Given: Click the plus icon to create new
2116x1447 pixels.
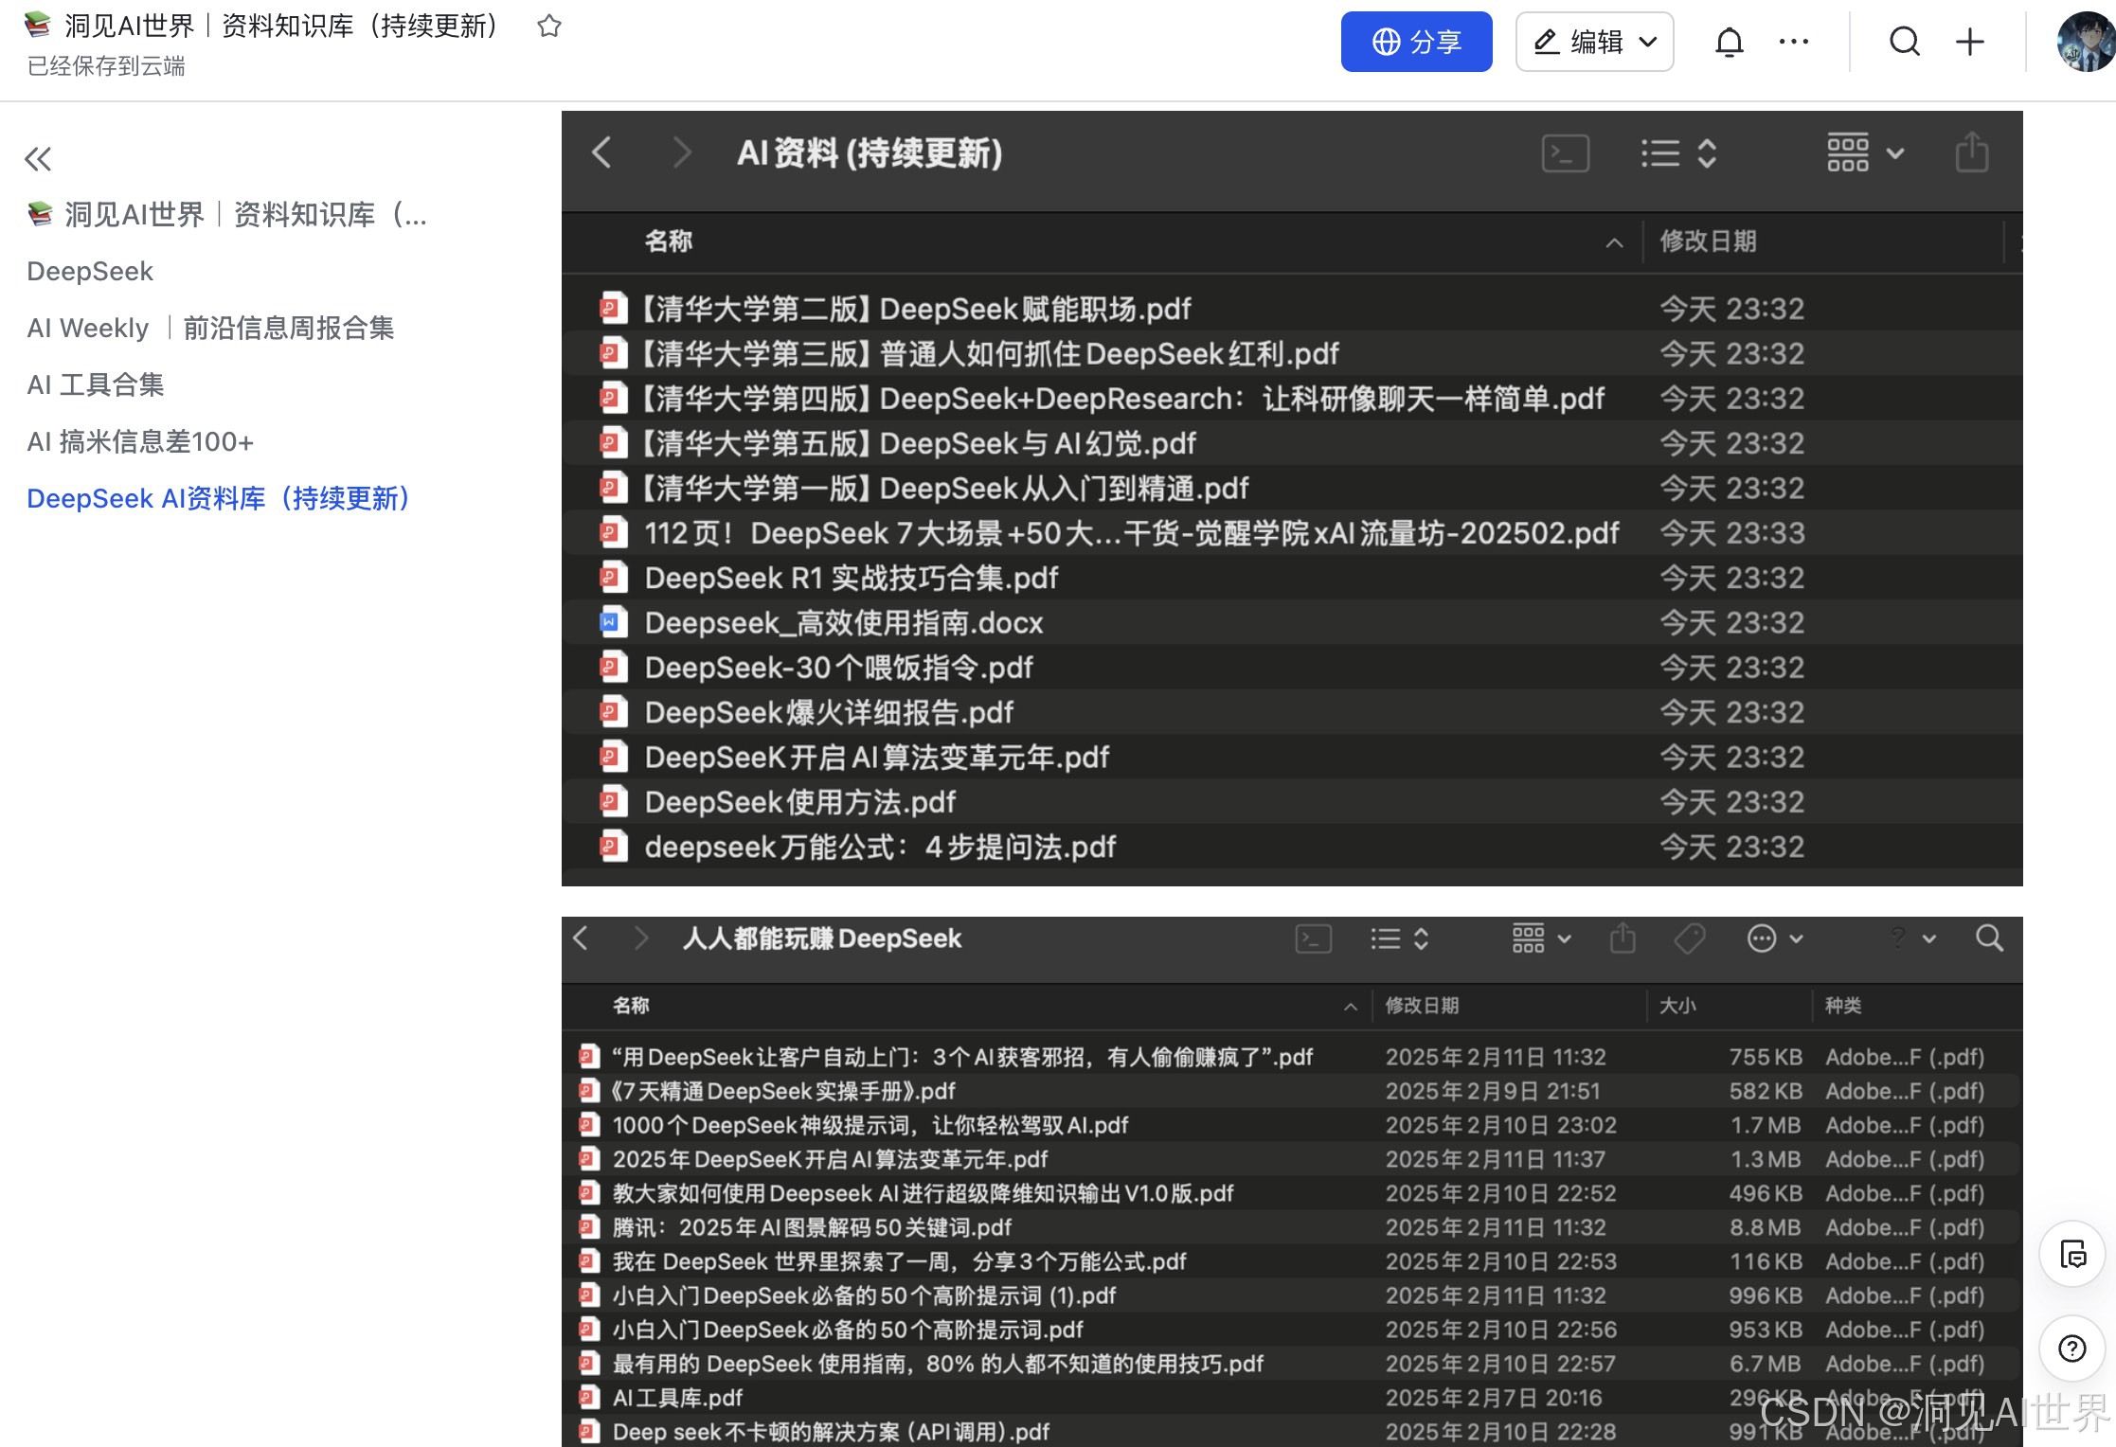Looking at the screenshot, I should click(1970, 42).
